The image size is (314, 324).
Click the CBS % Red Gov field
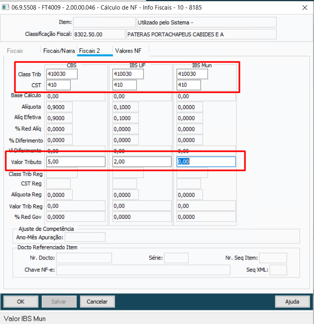[76, 216]
